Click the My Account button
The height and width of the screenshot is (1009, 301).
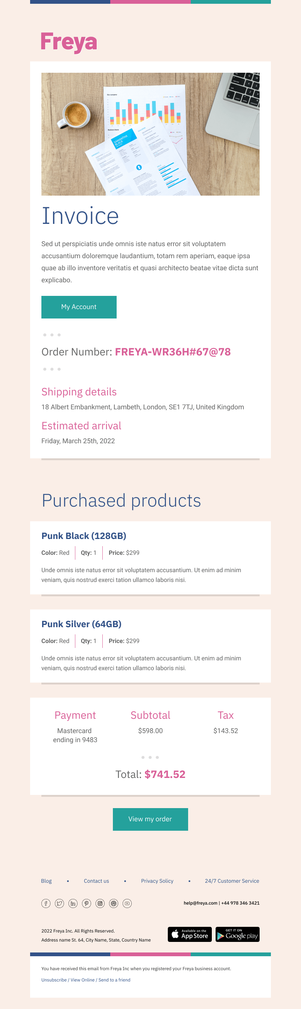(x=79, y=307)
